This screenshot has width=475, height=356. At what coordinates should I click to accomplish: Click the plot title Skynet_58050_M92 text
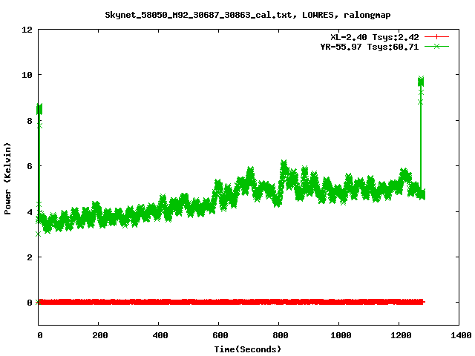[x=248, y=15]
